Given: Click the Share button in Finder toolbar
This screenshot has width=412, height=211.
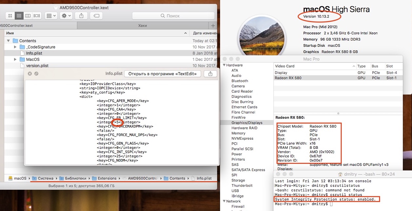Looking at the screenshot, I should coord(81,16).
